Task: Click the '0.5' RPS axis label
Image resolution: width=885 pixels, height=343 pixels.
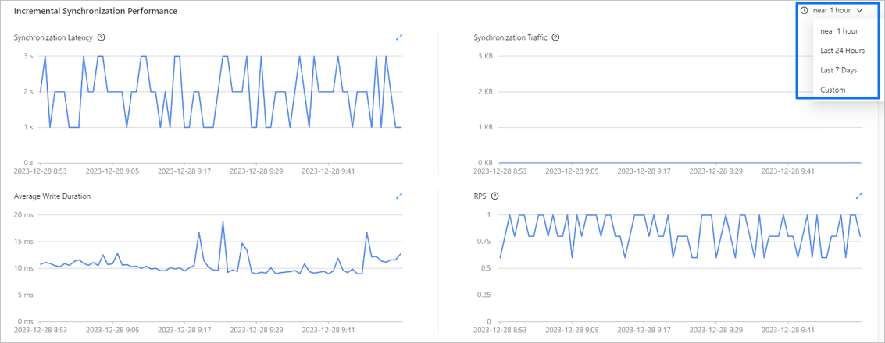Action: (487, 268)
